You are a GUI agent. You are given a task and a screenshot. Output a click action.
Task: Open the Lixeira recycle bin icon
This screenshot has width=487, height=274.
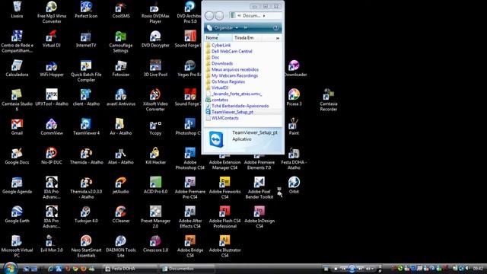pos(17,10)
